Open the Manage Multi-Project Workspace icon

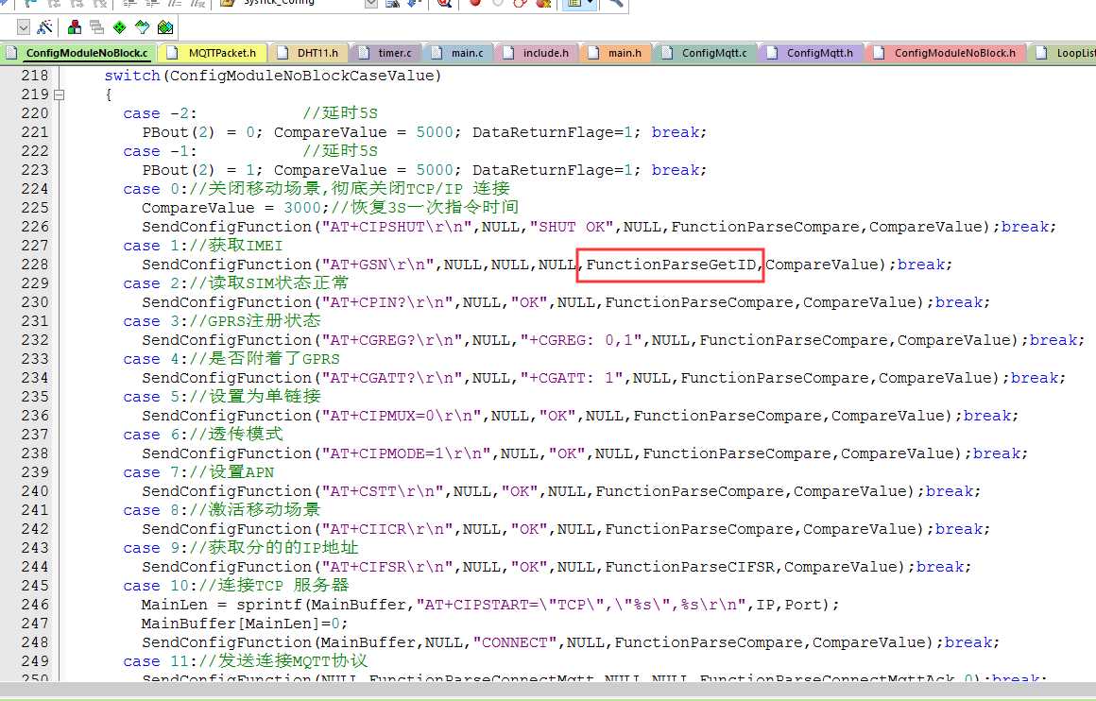pos(97,27)
